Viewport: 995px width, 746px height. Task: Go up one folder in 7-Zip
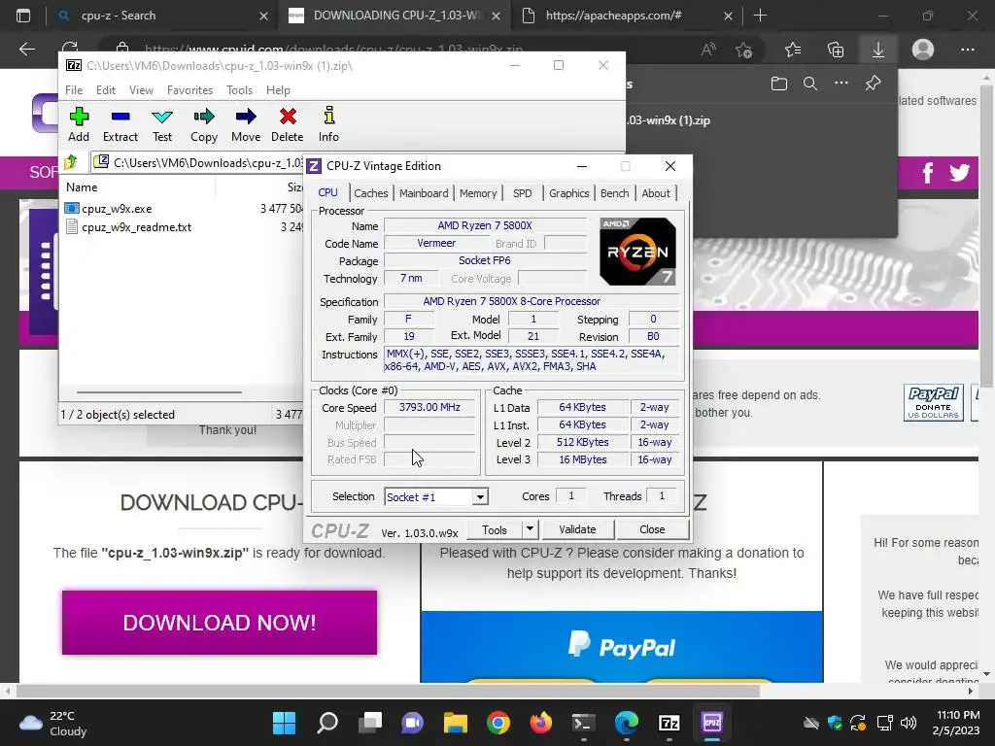[x=71, y=163]
